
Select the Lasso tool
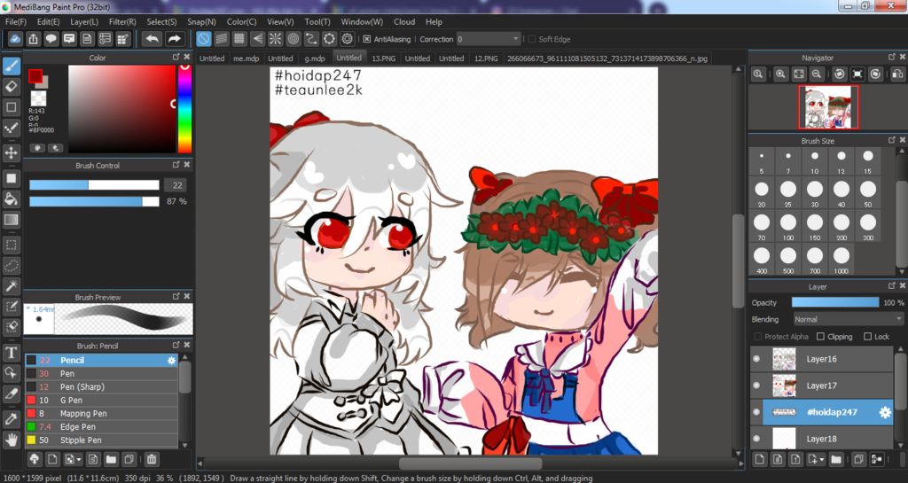click(11, 266)
